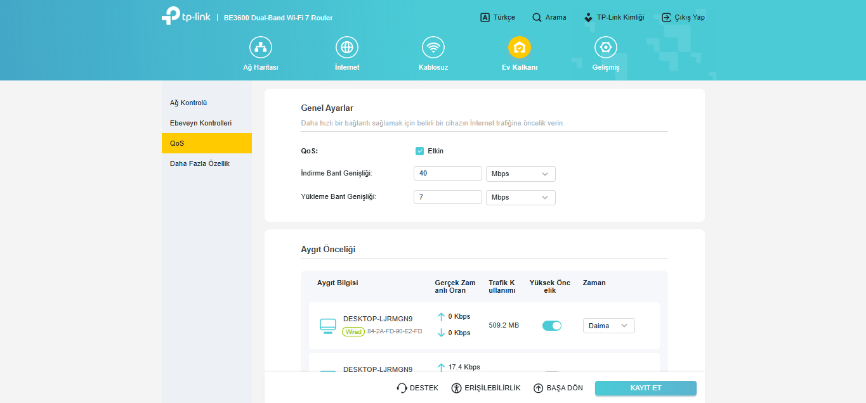Click the TP-Link Kimliği account icon
The height and width of the screenshot is (403, 866).
tap(589, 18)
